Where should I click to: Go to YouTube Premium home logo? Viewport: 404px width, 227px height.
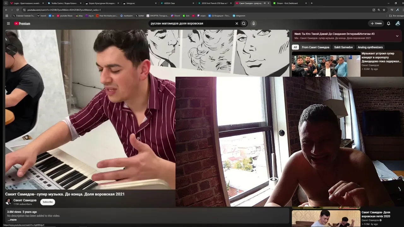(22, 23)
